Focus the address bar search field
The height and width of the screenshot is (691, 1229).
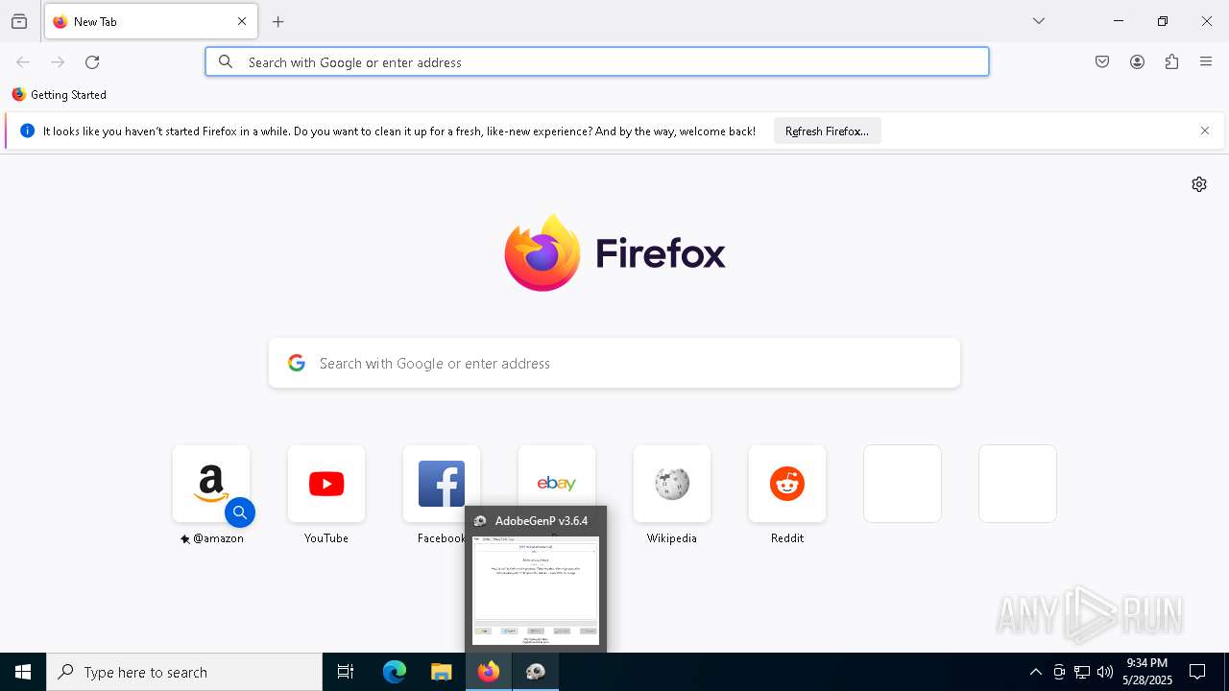(x=597, y=61)
